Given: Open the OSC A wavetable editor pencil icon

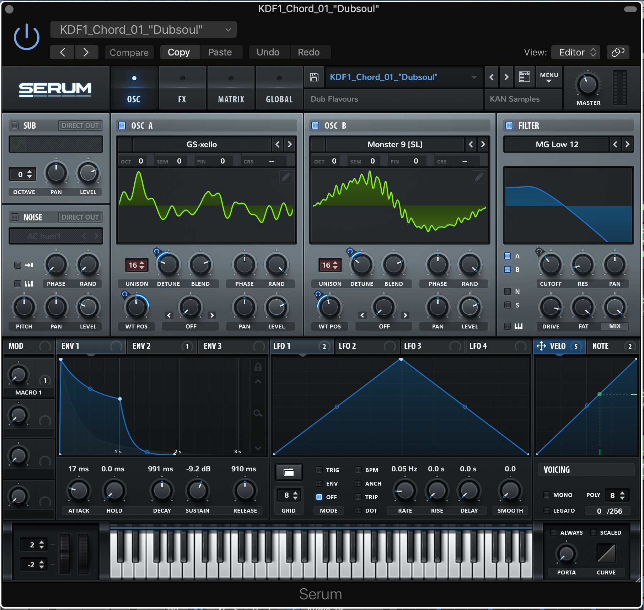Looking at the screenshot, I should pyautogui.click(x=286, y=177).
